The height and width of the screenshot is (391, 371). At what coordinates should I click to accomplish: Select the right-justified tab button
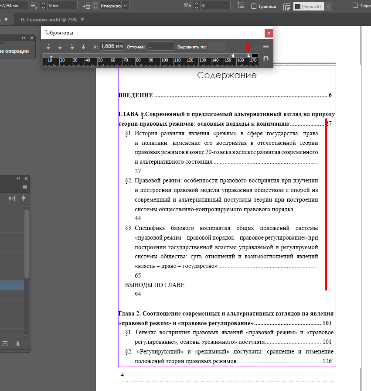pyautogui.click(x=72, y=46)
